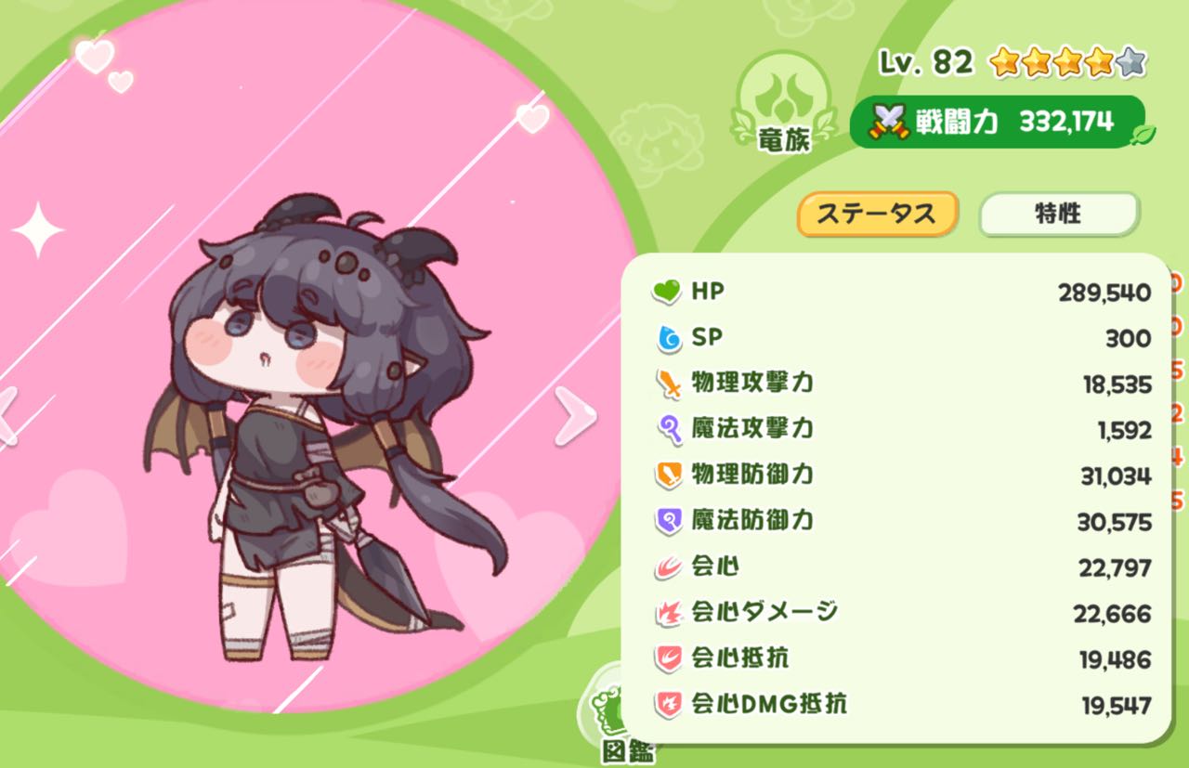Click the 戦闘力 332,174 power banner
This screenshot has width=1189, height=768.
(x=997, y=122)
